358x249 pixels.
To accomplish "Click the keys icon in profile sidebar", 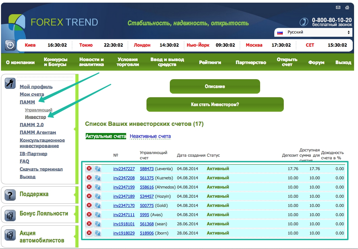I will point(10,83).
